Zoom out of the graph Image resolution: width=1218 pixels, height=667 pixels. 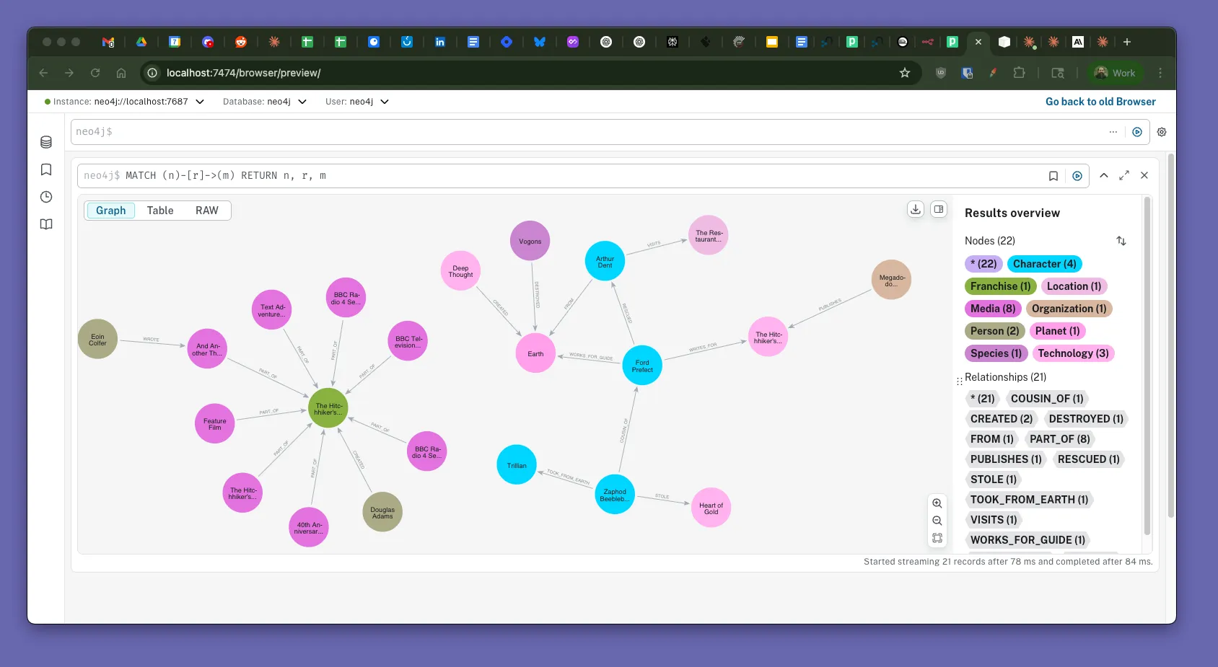[937, 521]
